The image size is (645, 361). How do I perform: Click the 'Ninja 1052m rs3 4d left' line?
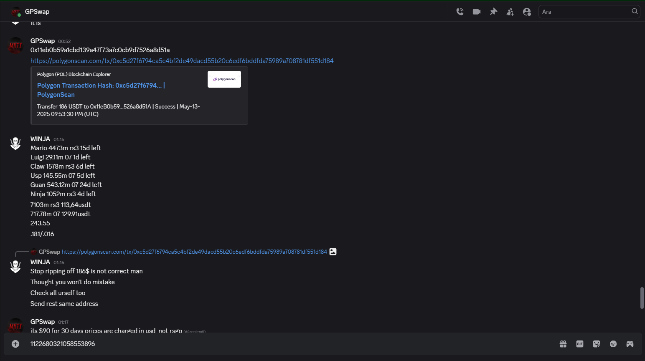tap(63, 194)
